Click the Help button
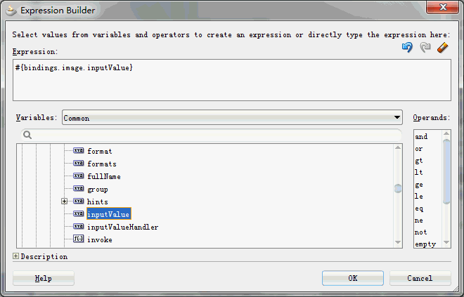The height and width of the screenshot is (297, 464). [44, 278]
